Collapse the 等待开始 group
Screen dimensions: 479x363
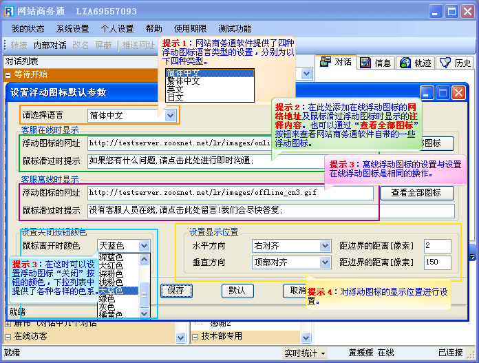point(8,74)
